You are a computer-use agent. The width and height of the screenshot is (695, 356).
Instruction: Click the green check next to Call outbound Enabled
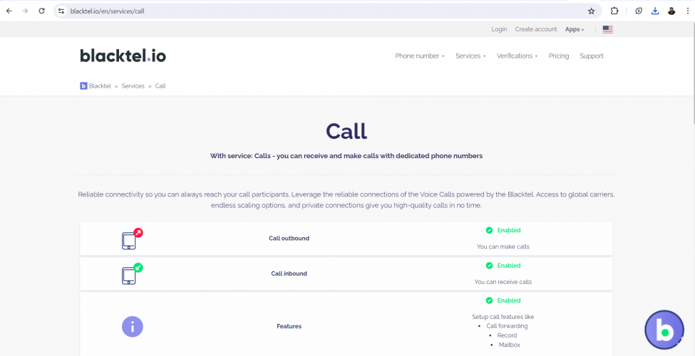tap(489, 230)
